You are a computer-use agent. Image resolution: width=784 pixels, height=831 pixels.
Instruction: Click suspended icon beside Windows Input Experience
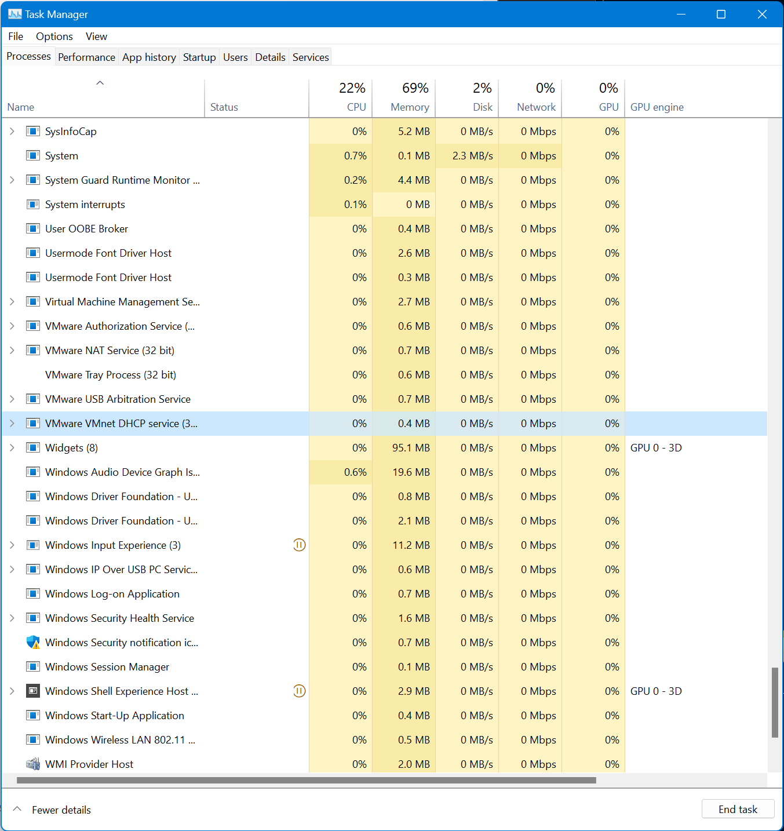click(299, 545)
